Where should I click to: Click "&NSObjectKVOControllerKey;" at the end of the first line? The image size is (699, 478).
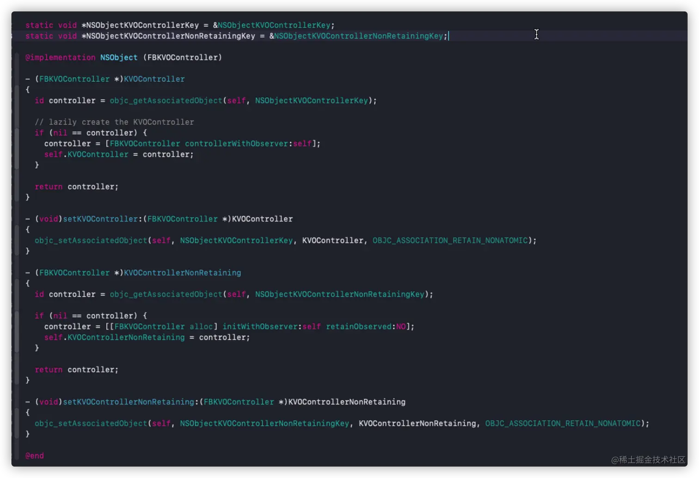pos(274,25)
